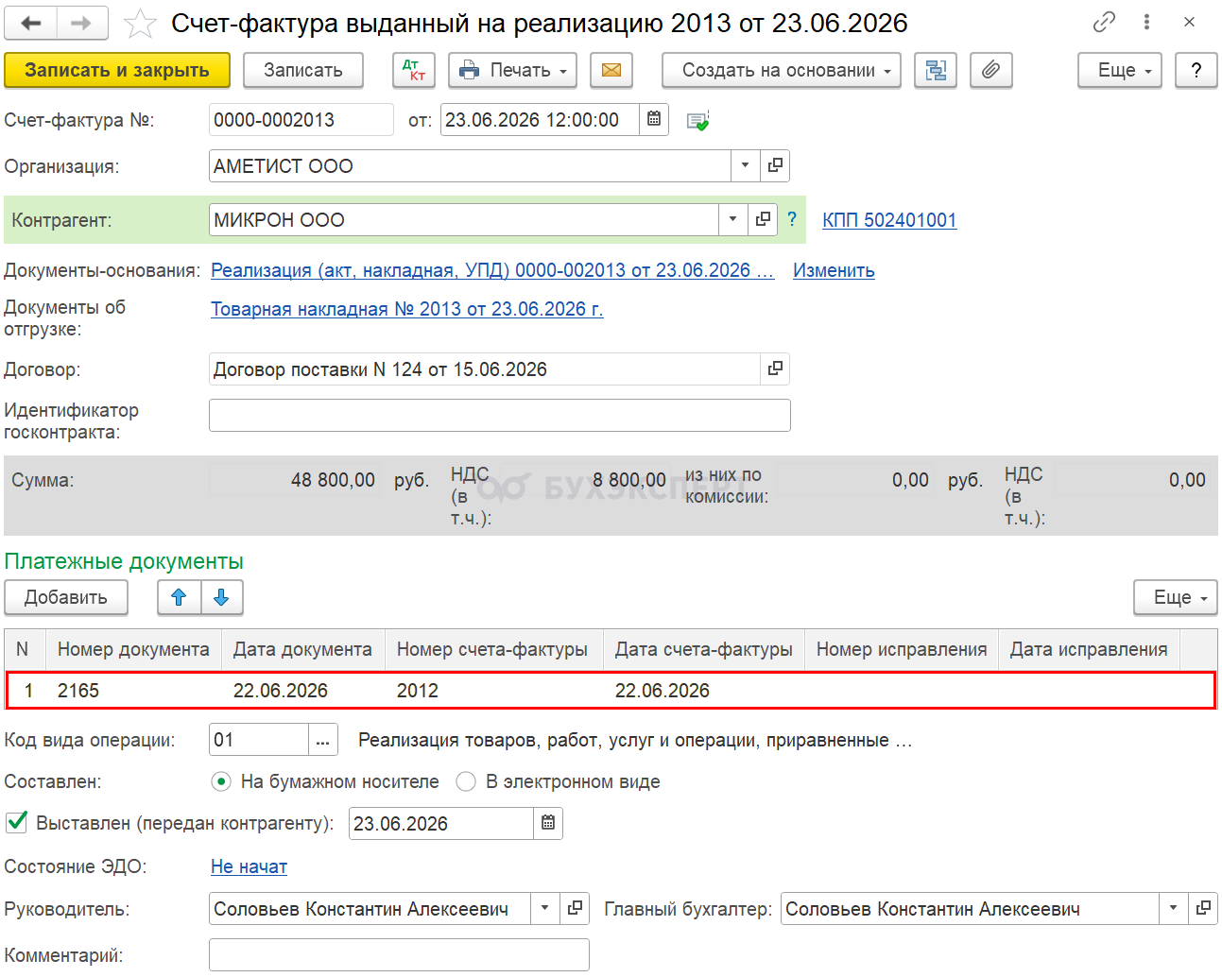Click the paperclip attached files icon
The image size is (1222, 977).
click(x=990, y=70)
